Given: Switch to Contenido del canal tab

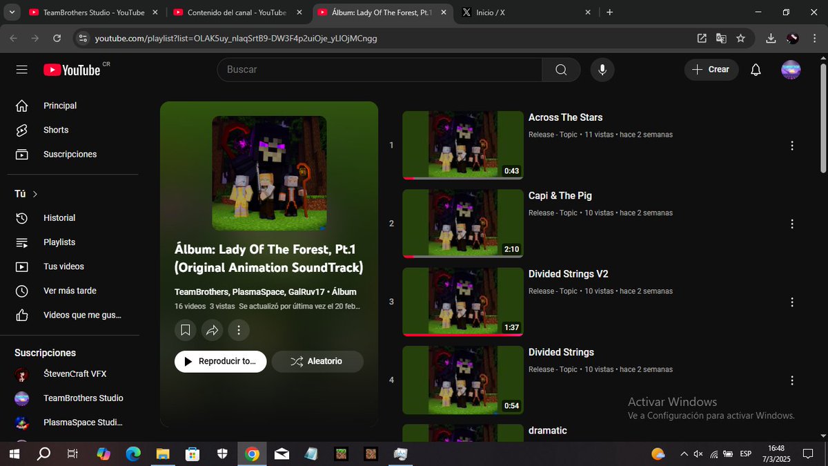Looking at the screenshot, I should 237,12.
